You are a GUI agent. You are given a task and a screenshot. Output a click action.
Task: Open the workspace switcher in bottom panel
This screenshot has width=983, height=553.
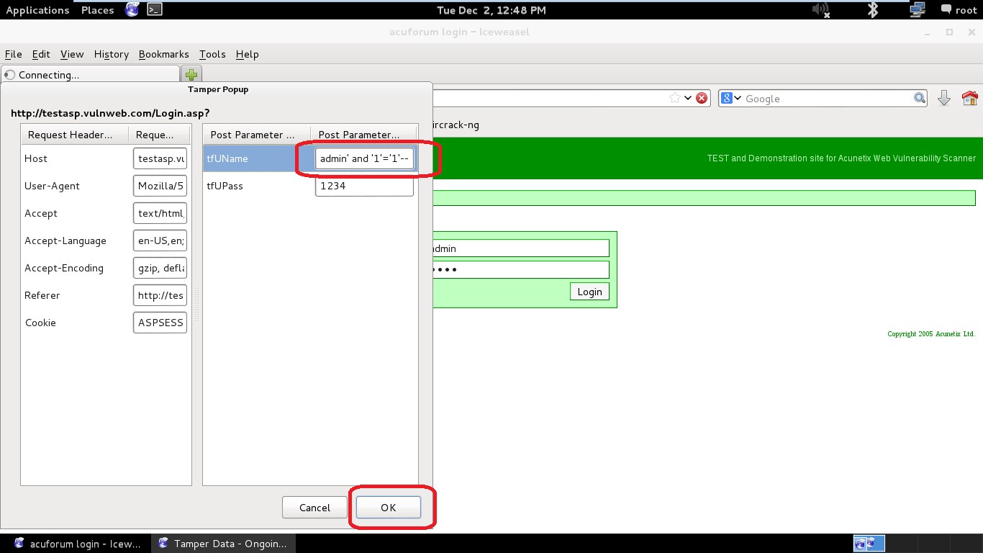(869, 543)
